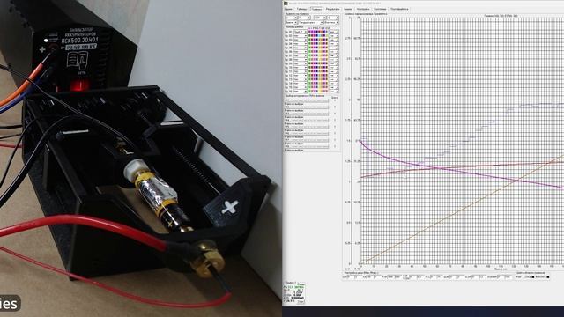Click last color swatch in row Гр 07

click(x=327, y=55)
